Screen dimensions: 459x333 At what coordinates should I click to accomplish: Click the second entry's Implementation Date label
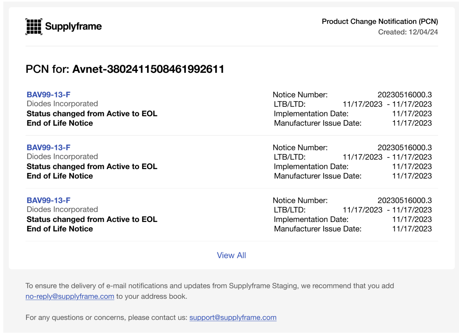point(311,166)
